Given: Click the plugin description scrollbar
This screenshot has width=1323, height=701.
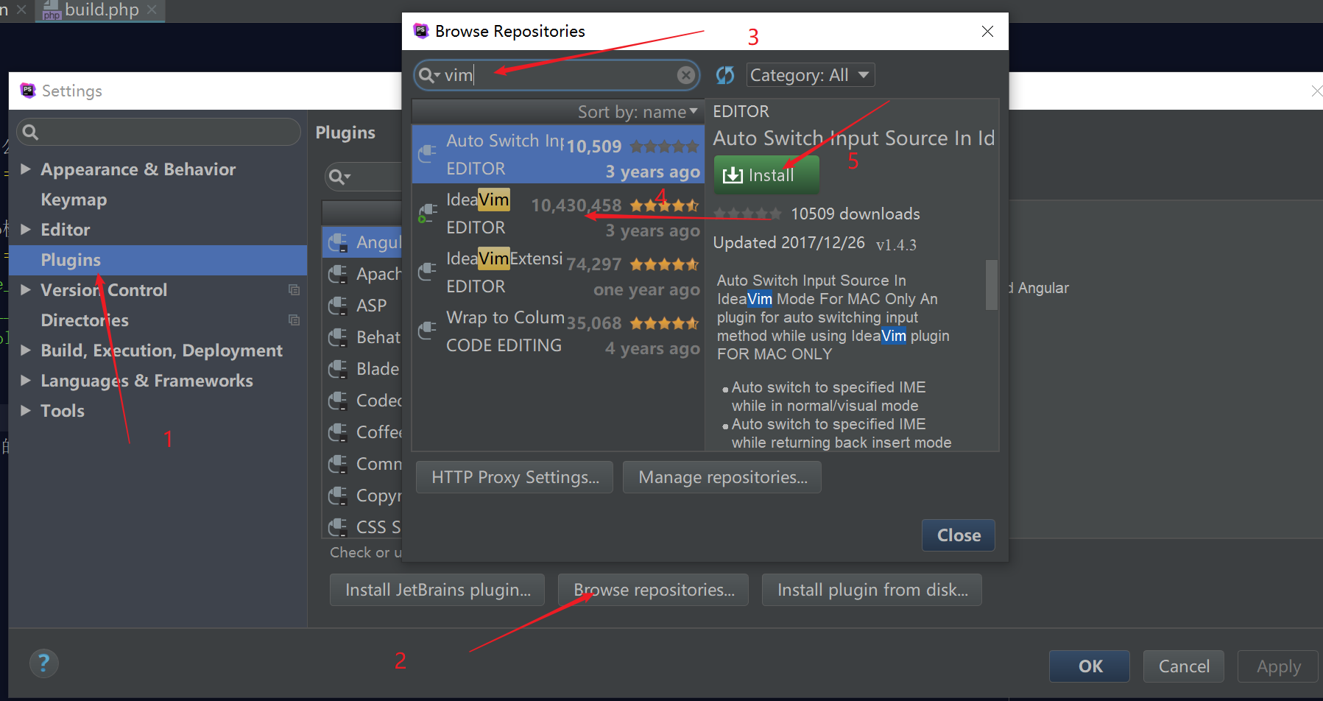Looking at the screenshot, I should point(992,284).
